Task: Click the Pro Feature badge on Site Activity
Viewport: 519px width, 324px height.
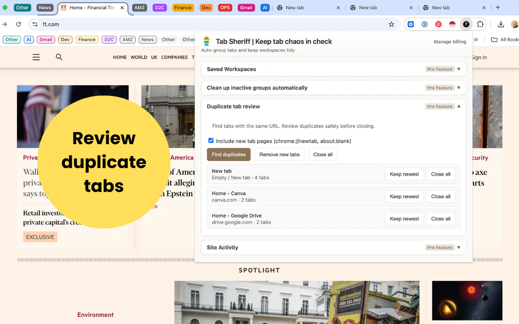Action: pos(440,247)
